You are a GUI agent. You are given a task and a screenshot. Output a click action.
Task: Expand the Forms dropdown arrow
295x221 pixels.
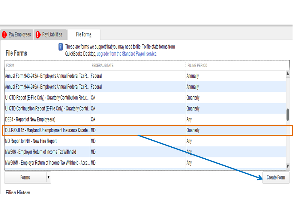[x=48, y=177]
